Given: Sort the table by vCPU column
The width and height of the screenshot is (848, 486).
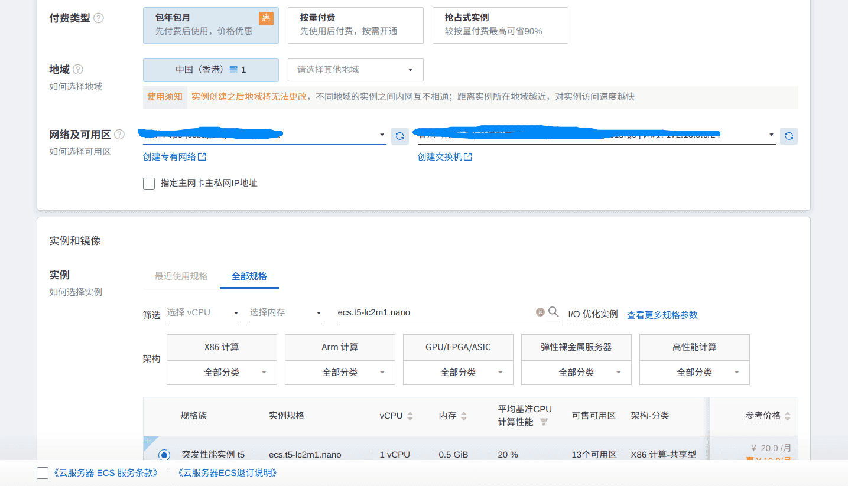Looking at the screenshot, I should [x=410, y=416].
